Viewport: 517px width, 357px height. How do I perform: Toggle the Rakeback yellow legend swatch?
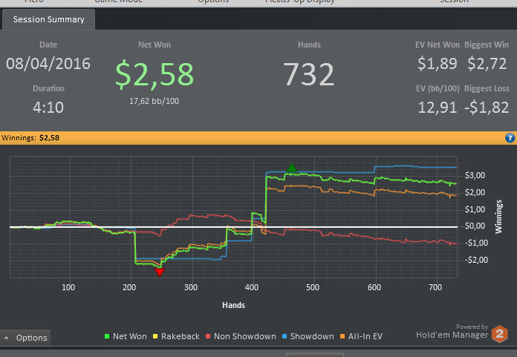tap(155, 336)
